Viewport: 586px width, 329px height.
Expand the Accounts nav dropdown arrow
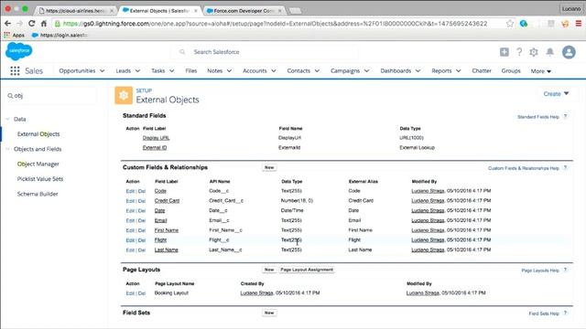click(x=274, y=71)
